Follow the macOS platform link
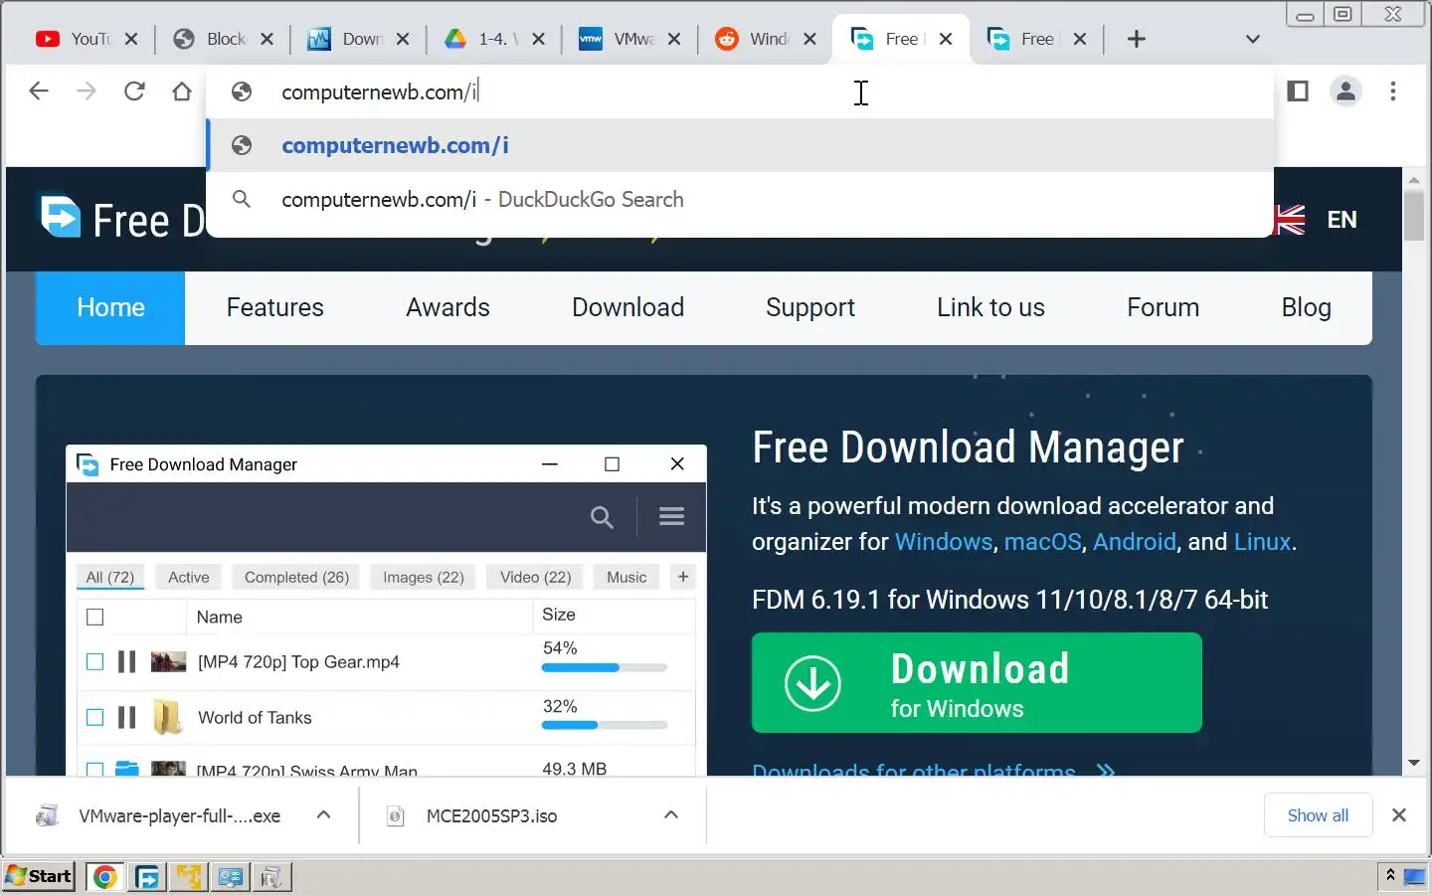This screenshot has width=1432, height=895. tap(1042, 542)
